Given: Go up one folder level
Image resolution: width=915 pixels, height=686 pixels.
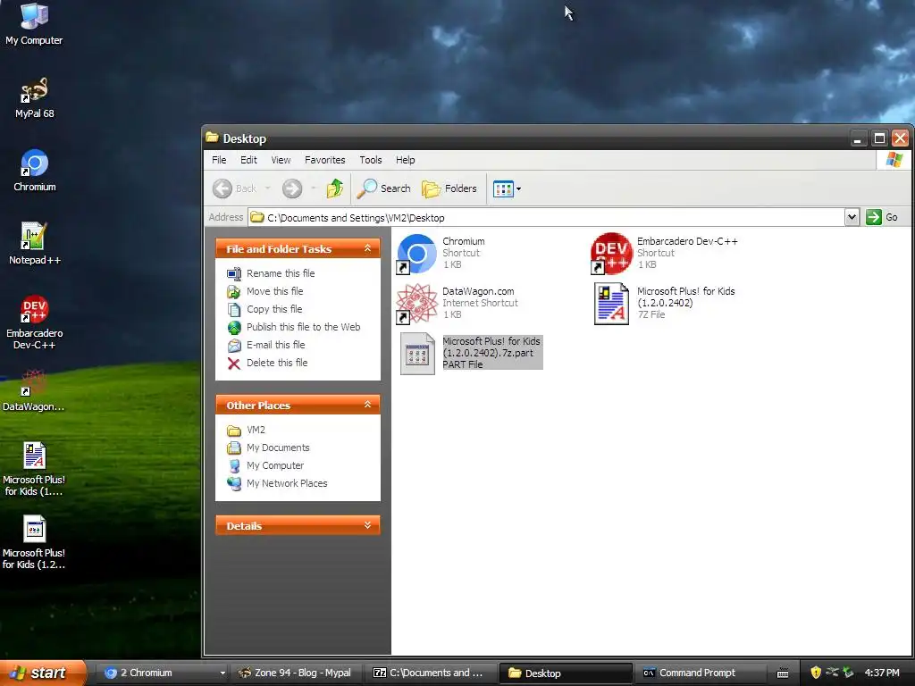Looking at the screenshot, I should point(335,188).
